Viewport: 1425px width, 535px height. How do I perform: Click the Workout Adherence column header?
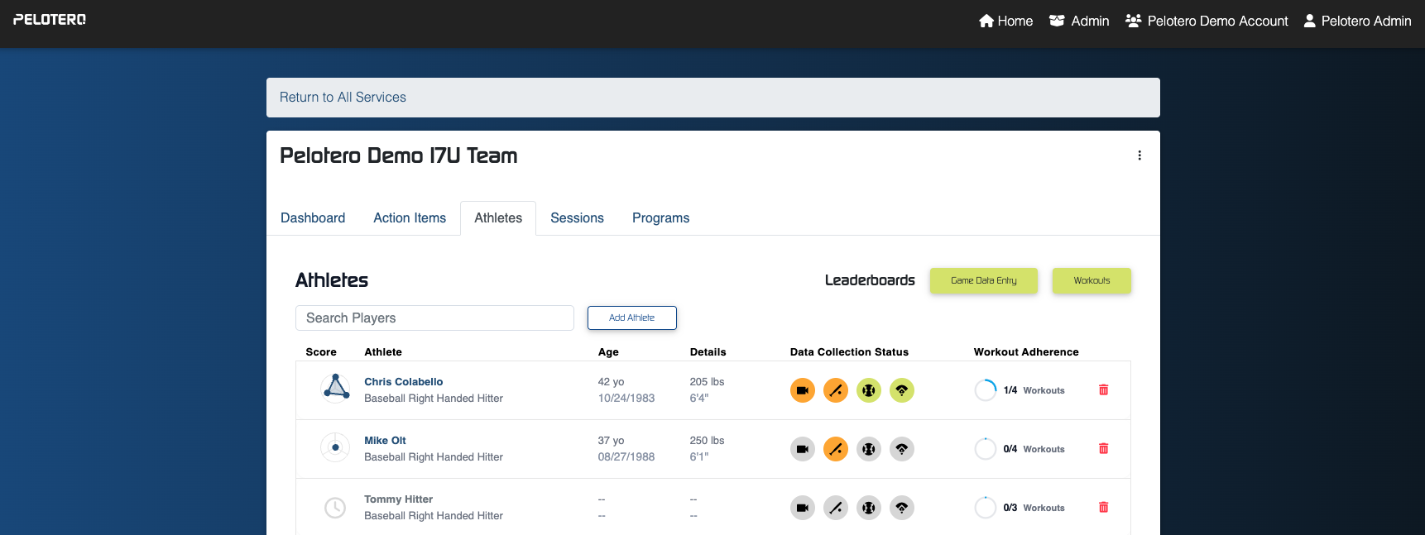point(1026,351)
